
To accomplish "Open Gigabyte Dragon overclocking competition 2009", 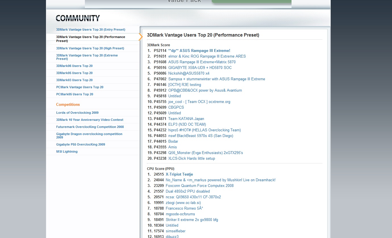I will tap(89, 136).
